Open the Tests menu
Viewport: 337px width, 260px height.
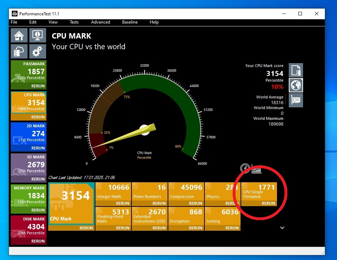(74, 22)
